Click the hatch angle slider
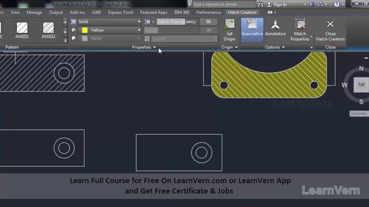Screen dimensions: 369x207 tap(172, 30)
